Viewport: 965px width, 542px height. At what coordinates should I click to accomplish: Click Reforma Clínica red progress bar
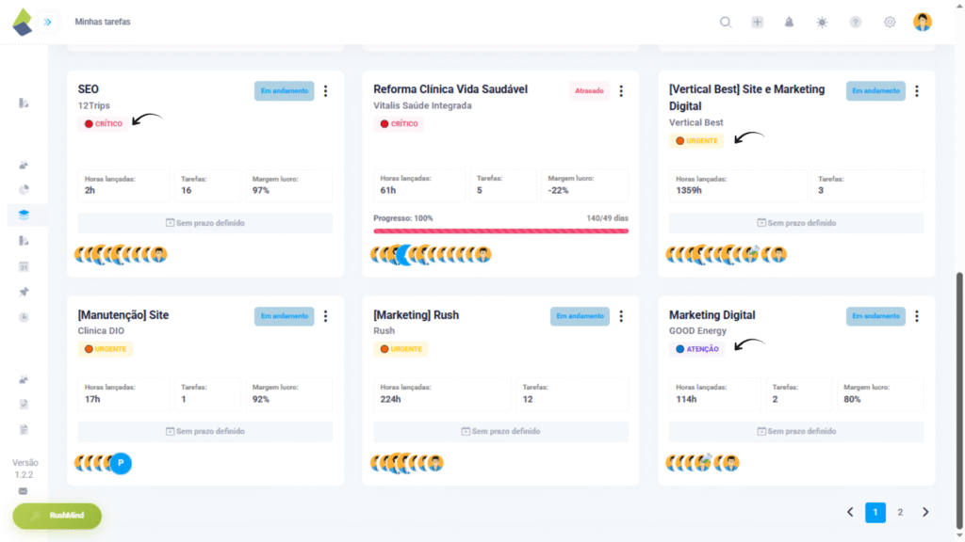point(500,231)
